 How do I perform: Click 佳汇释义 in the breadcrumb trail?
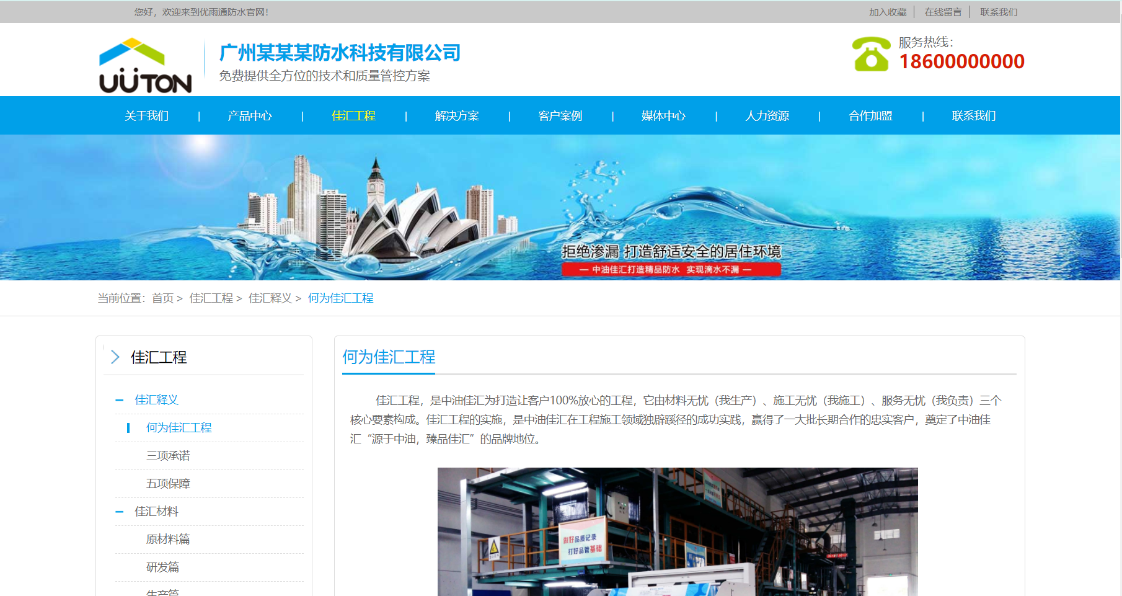pyautogui.click(x=270, y=298)
